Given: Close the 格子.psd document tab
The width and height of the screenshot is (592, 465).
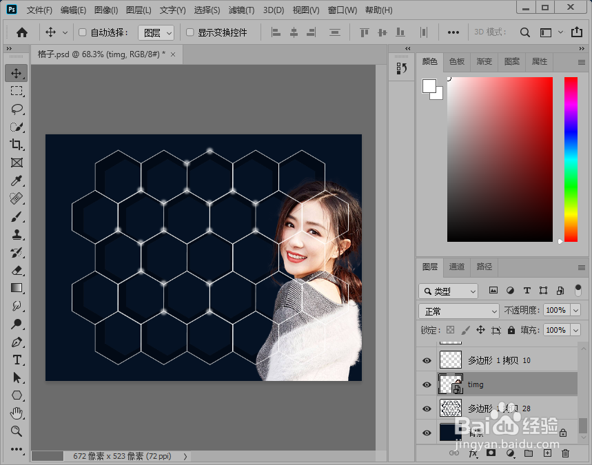Looking at the screenshot, I should (173, 54).
